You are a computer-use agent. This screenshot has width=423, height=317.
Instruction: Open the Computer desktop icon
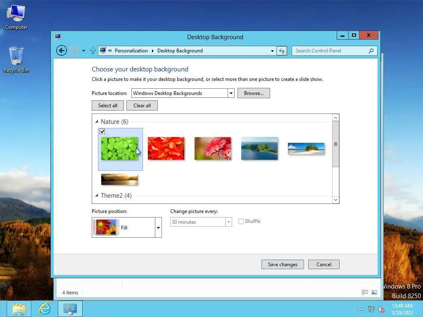pos(16,17)
